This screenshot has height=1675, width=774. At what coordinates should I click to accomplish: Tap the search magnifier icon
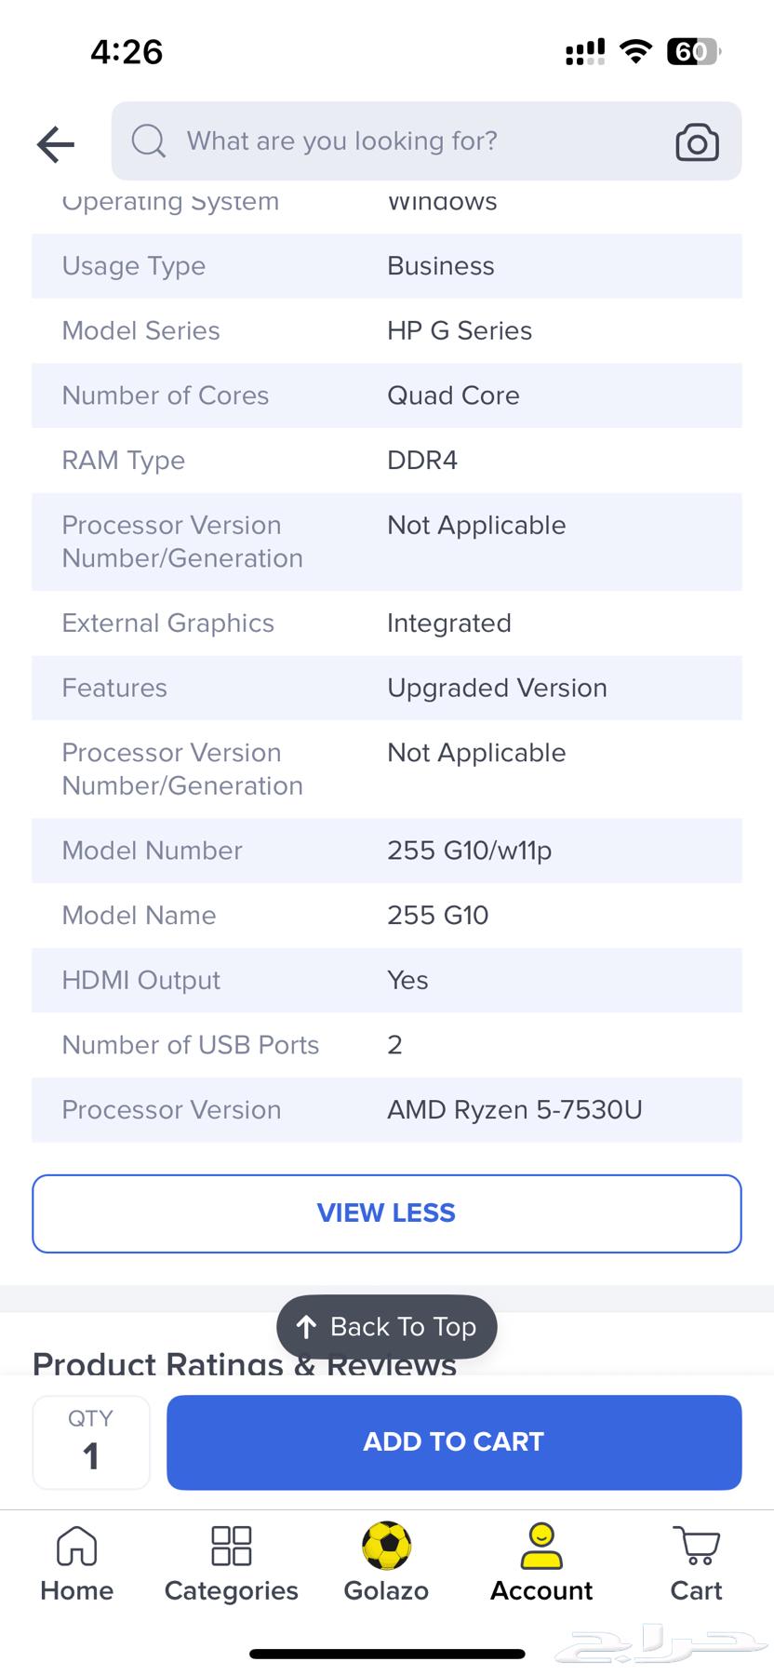148,141
